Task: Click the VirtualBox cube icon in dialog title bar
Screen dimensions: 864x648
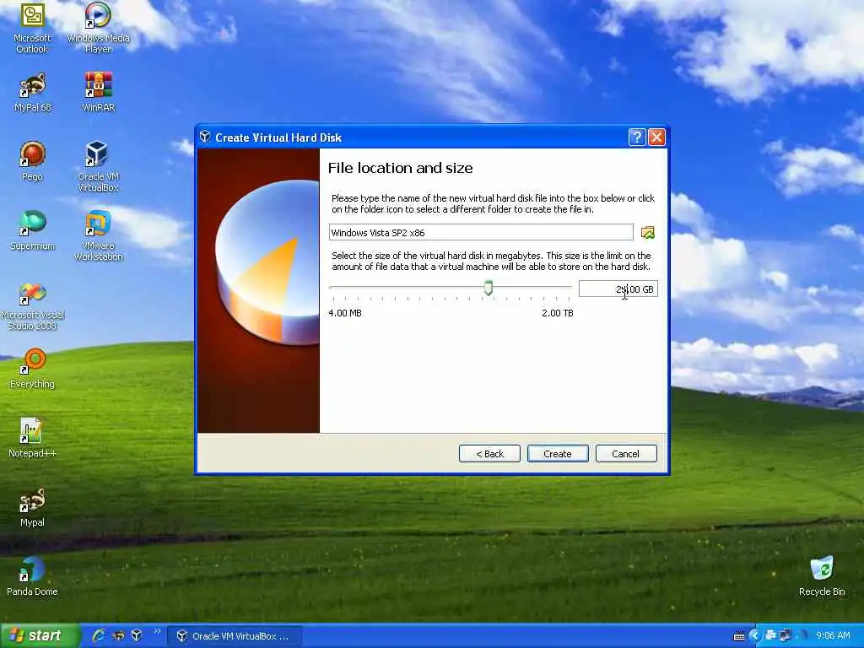Action: (x=205, y=137)
